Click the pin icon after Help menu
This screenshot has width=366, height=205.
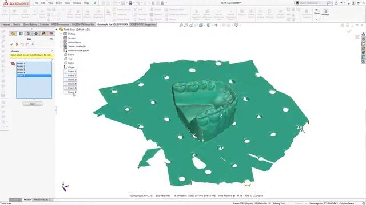point(95,3)
